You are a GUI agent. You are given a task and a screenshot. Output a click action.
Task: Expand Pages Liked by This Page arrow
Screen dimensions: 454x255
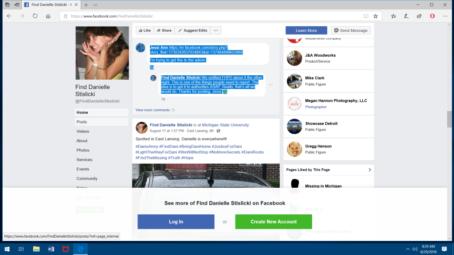point(370,170)
